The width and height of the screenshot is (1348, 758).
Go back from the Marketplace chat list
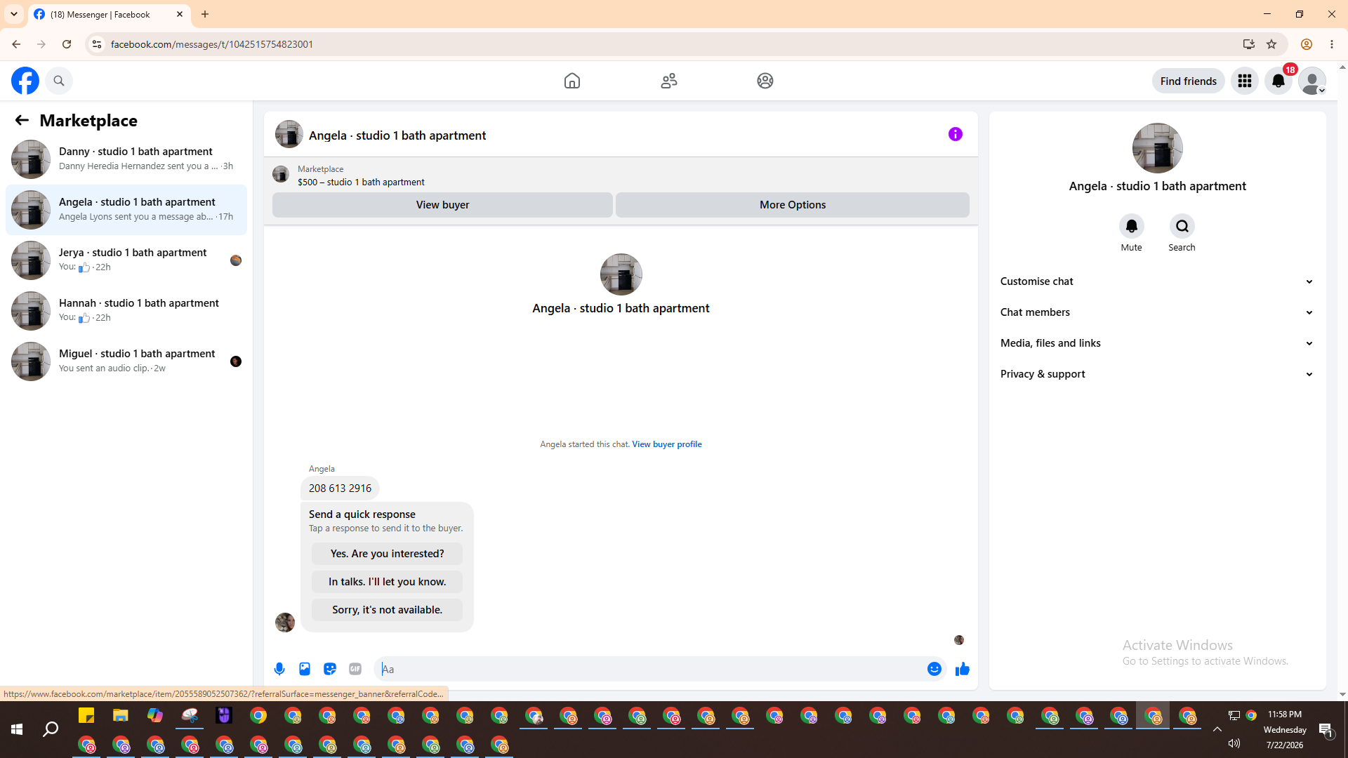click(22, 121)
